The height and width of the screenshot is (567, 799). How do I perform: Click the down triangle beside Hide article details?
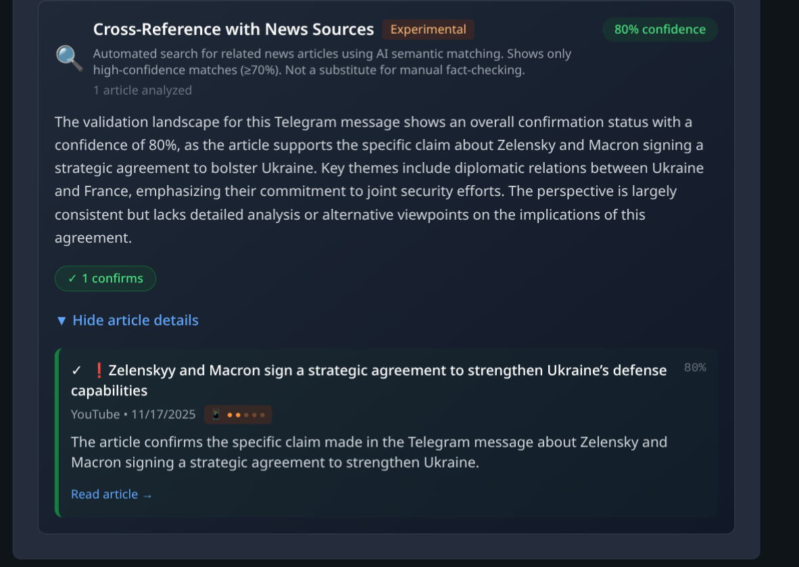[62, 320]
